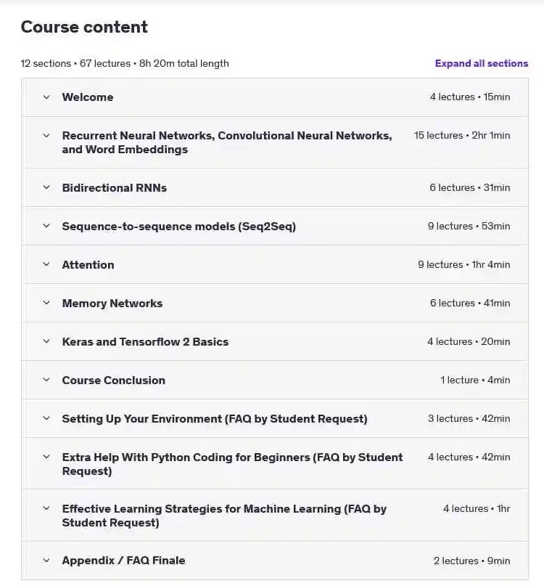Click the Attention section title
The image size is (544, 586).
click(88, 265)
